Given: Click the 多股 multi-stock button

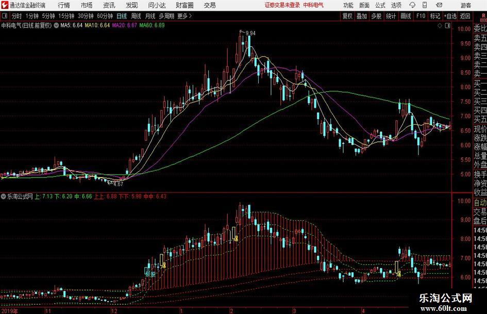Looking at the screenshot, I should [376, 16].
